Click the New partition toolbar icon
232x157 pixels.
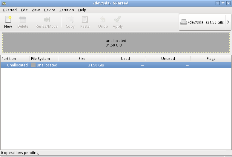(8, 19)
